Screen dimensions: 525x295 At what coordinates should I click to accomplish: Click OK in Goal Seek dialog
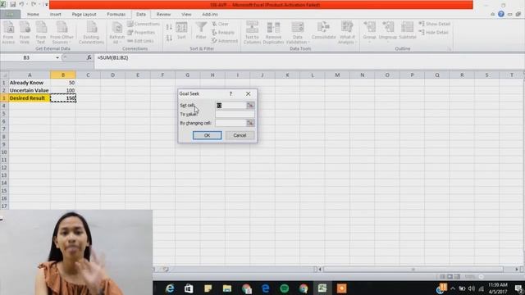click(207, 135)
